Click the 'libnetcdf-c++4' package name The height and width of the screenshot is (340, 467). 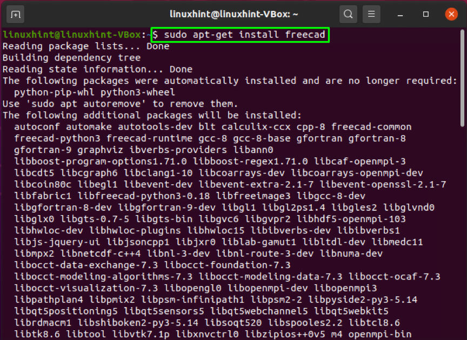pos(101,254)
